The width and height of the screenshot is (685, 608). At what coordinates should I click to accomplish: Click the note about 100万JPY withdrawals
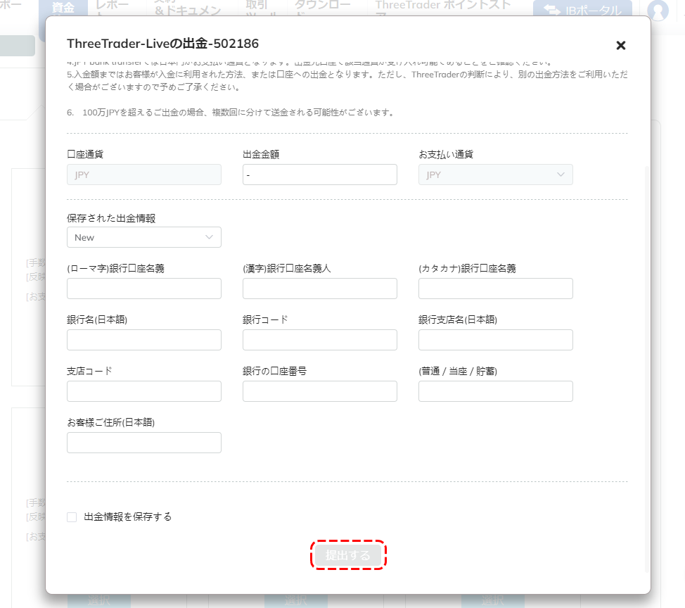231,113
